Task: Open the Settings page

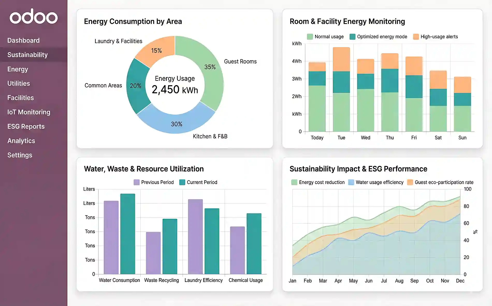Action: pyautogui.click(x=20, y=155)
